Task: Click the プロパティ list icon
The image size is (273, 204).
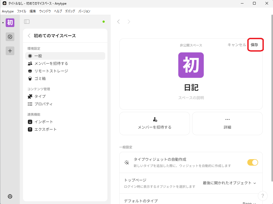Action: (30, 104)
